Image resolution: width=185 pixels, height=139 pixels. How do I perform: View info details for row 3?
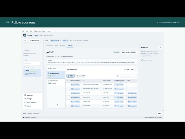click(x=132, y=93)
